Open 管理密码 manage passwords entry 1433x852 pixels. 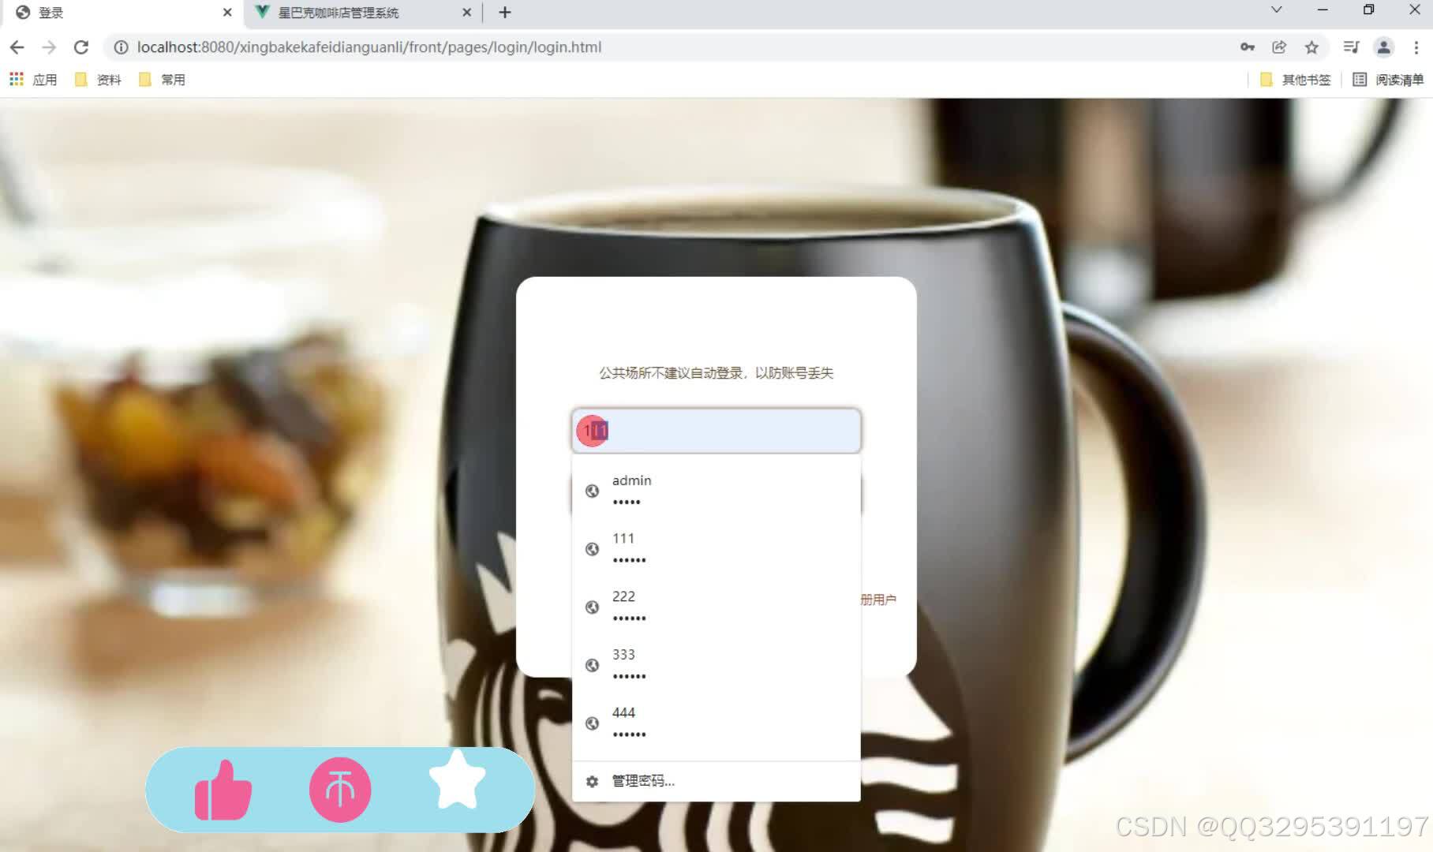tap(716, 781)
